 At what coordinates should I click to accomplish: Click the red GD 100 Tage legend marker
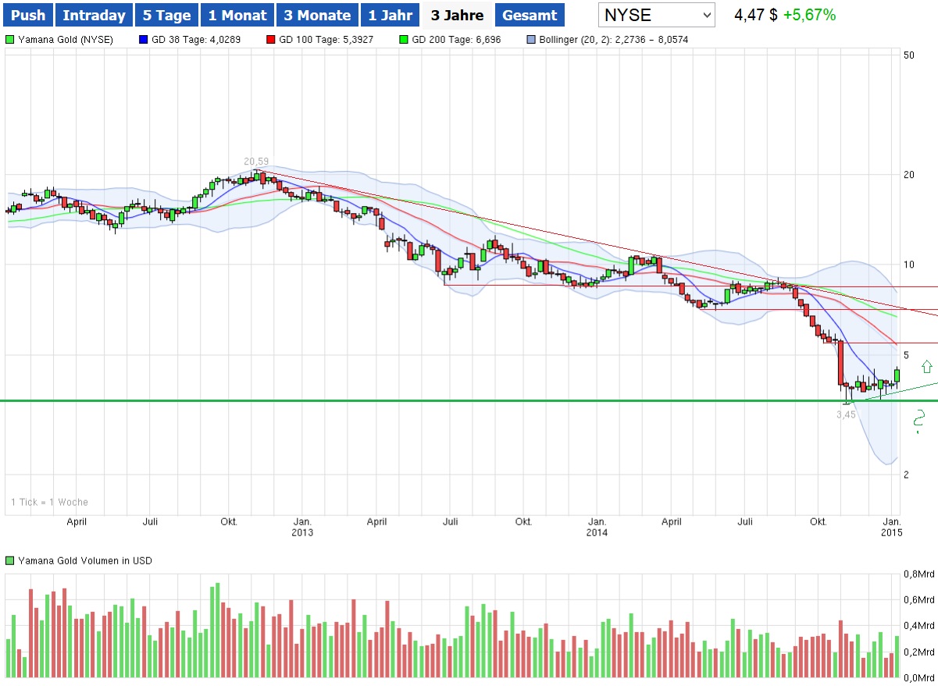pyautogui.click(x=271, y=39)
